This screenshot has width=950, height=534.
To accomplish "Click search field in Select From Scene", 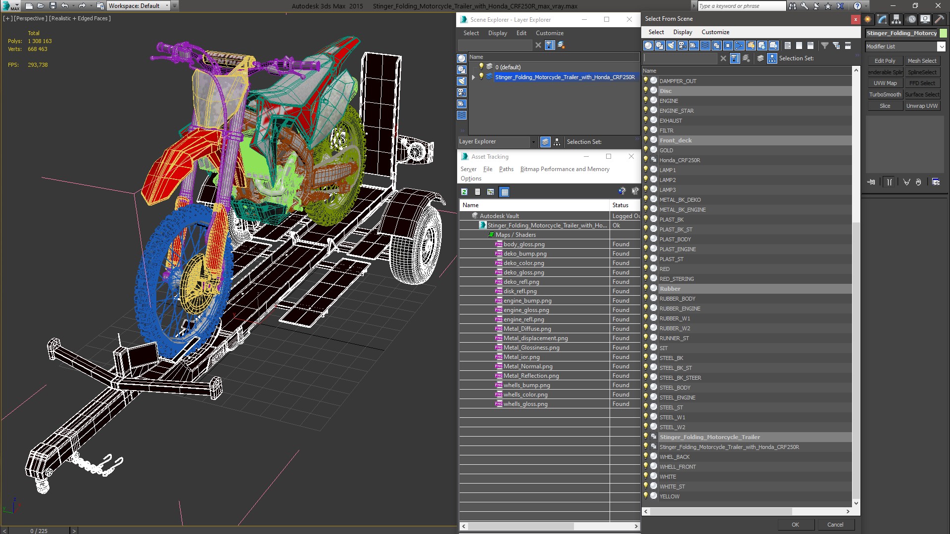I will click(x=680, y=58).
